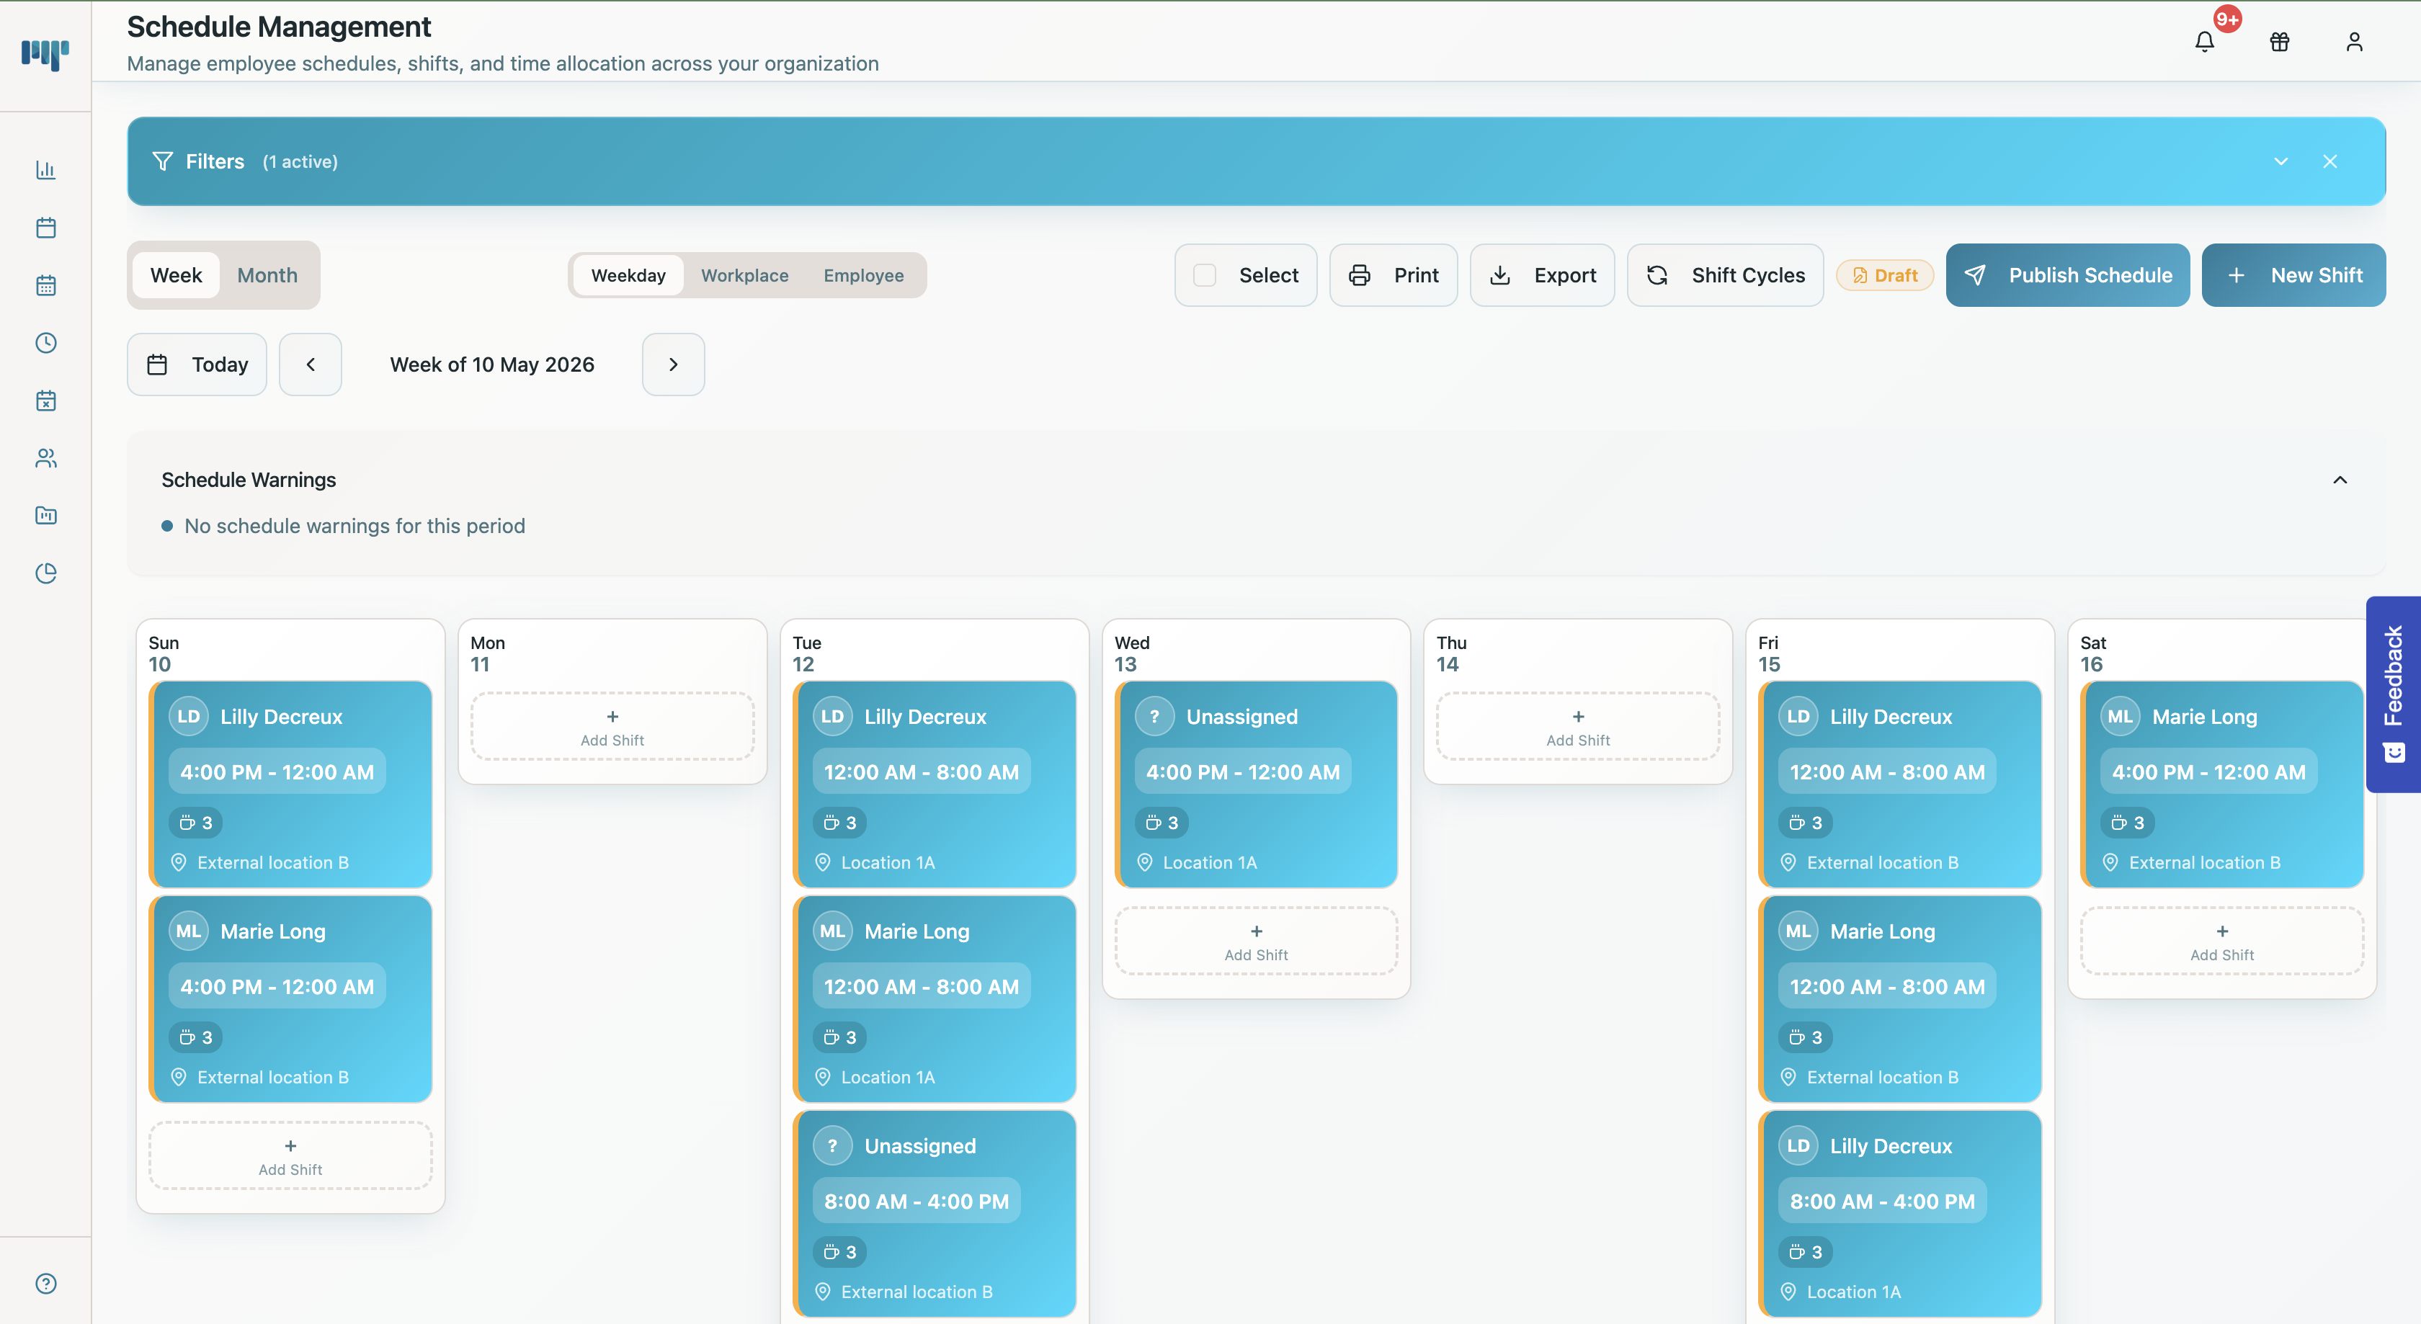
Task: Go to next week arrow
Action: point(673,364)
